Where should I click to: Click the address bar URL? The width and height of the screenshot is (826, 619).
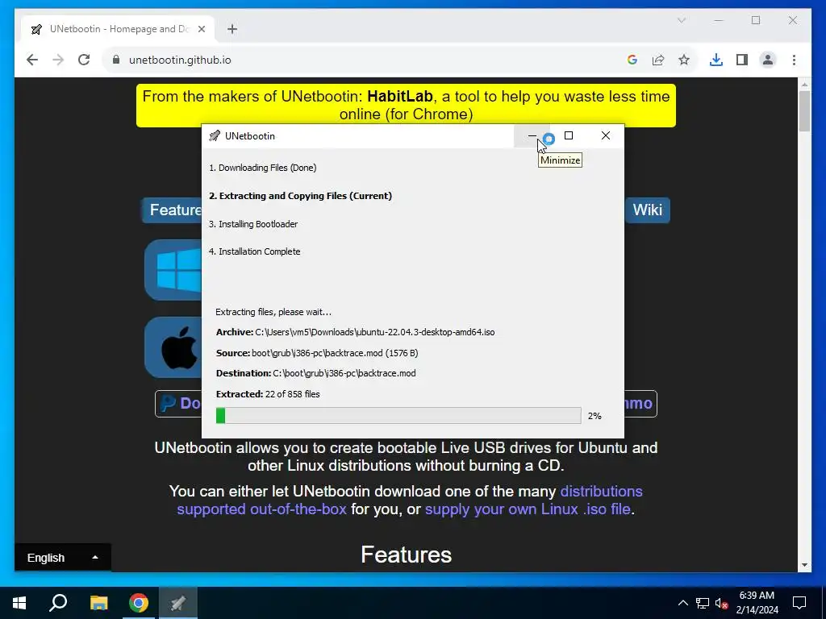pyautogui.click(x=180, y=60)
